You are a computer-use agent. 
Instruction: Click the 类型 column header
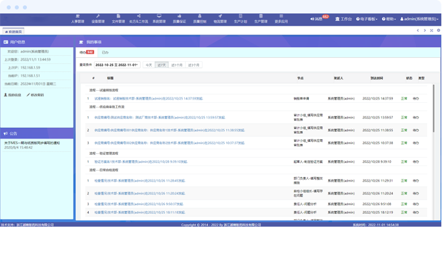pyautogui.click(x=421, y=78)
